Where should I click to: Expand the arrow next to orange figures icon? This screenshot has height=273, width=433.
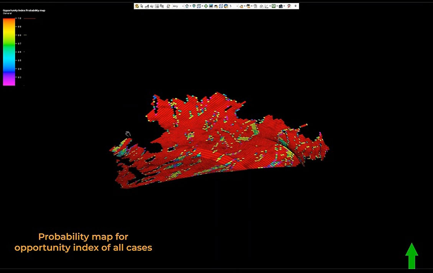coord(245,6)
